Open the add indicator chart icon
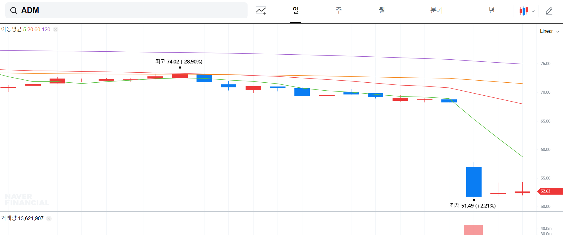This screenshot has width=563, height=235. [x=261, y=11]
